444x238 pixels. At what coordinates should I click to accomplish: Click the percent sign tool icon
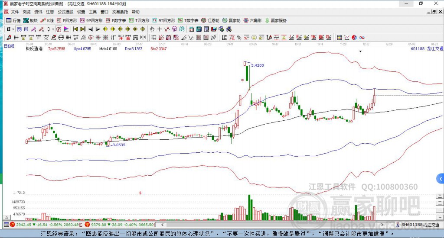[x=239, y=38]
